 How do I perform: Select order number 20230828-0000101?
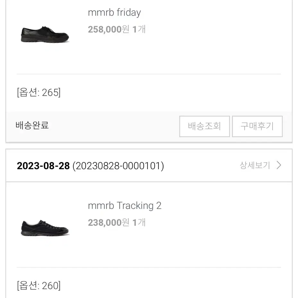pyautogui.click(x=118, y=166)
